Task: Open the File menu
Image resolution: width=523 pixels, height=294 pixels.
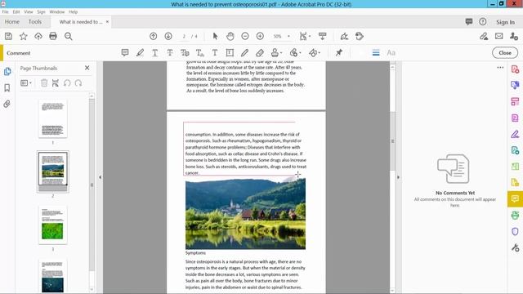Action: [x=6, y=11]
